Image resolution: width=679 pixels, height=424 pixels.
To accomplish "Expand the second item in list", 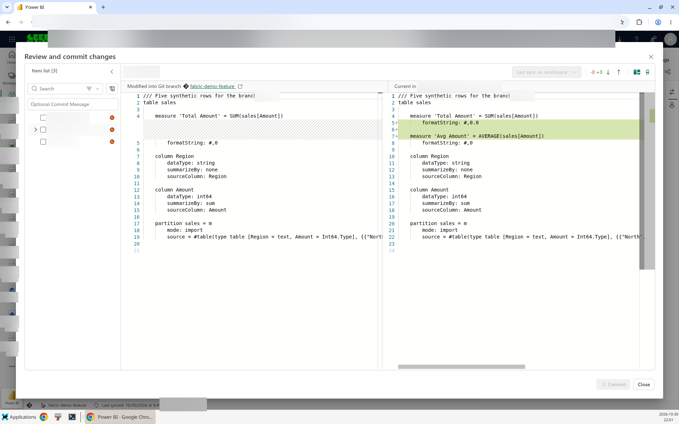I will (35, 130).
